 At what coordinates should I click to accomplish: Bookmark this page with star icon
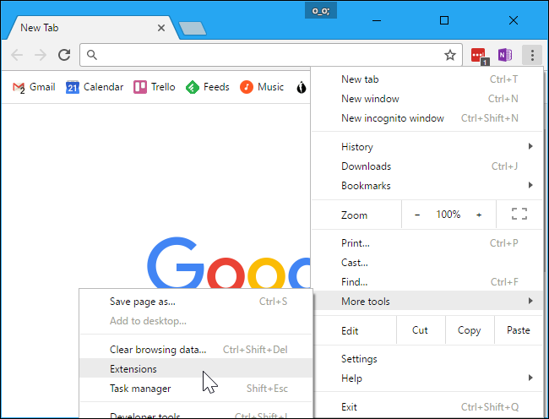point(450,55)
